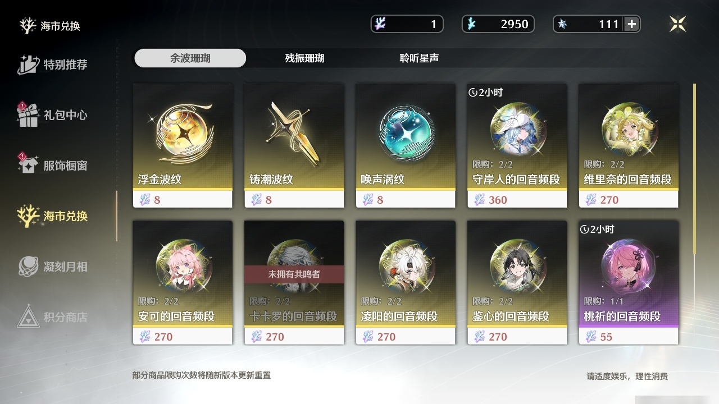Screen dimensions: 719x404
Task: Select the 唤声涡纹 teal orb item
Action: pos(406,146)
